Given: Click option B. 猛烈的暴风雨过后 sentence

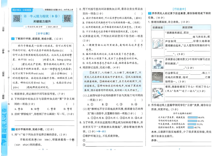Looking at the screenshot, I should [x=109, y=54].
